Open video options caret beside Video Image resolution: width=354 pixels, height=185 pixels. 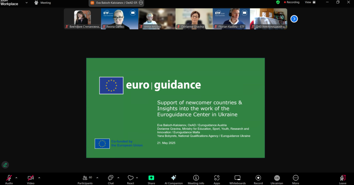39,178
